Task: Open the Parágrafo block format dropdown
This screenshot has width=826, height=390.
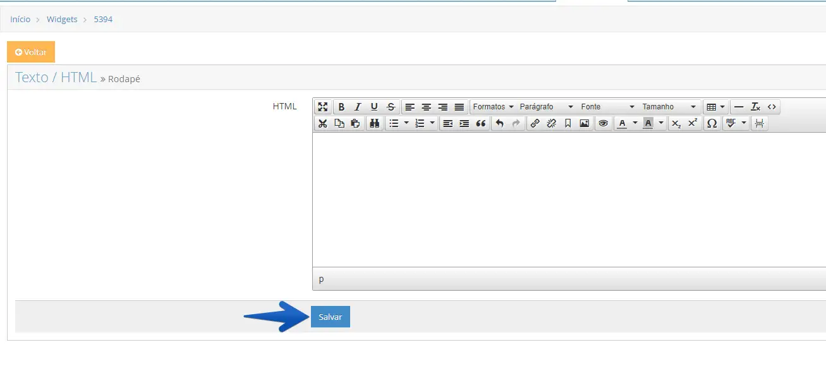Action: [x=547, y=107]
